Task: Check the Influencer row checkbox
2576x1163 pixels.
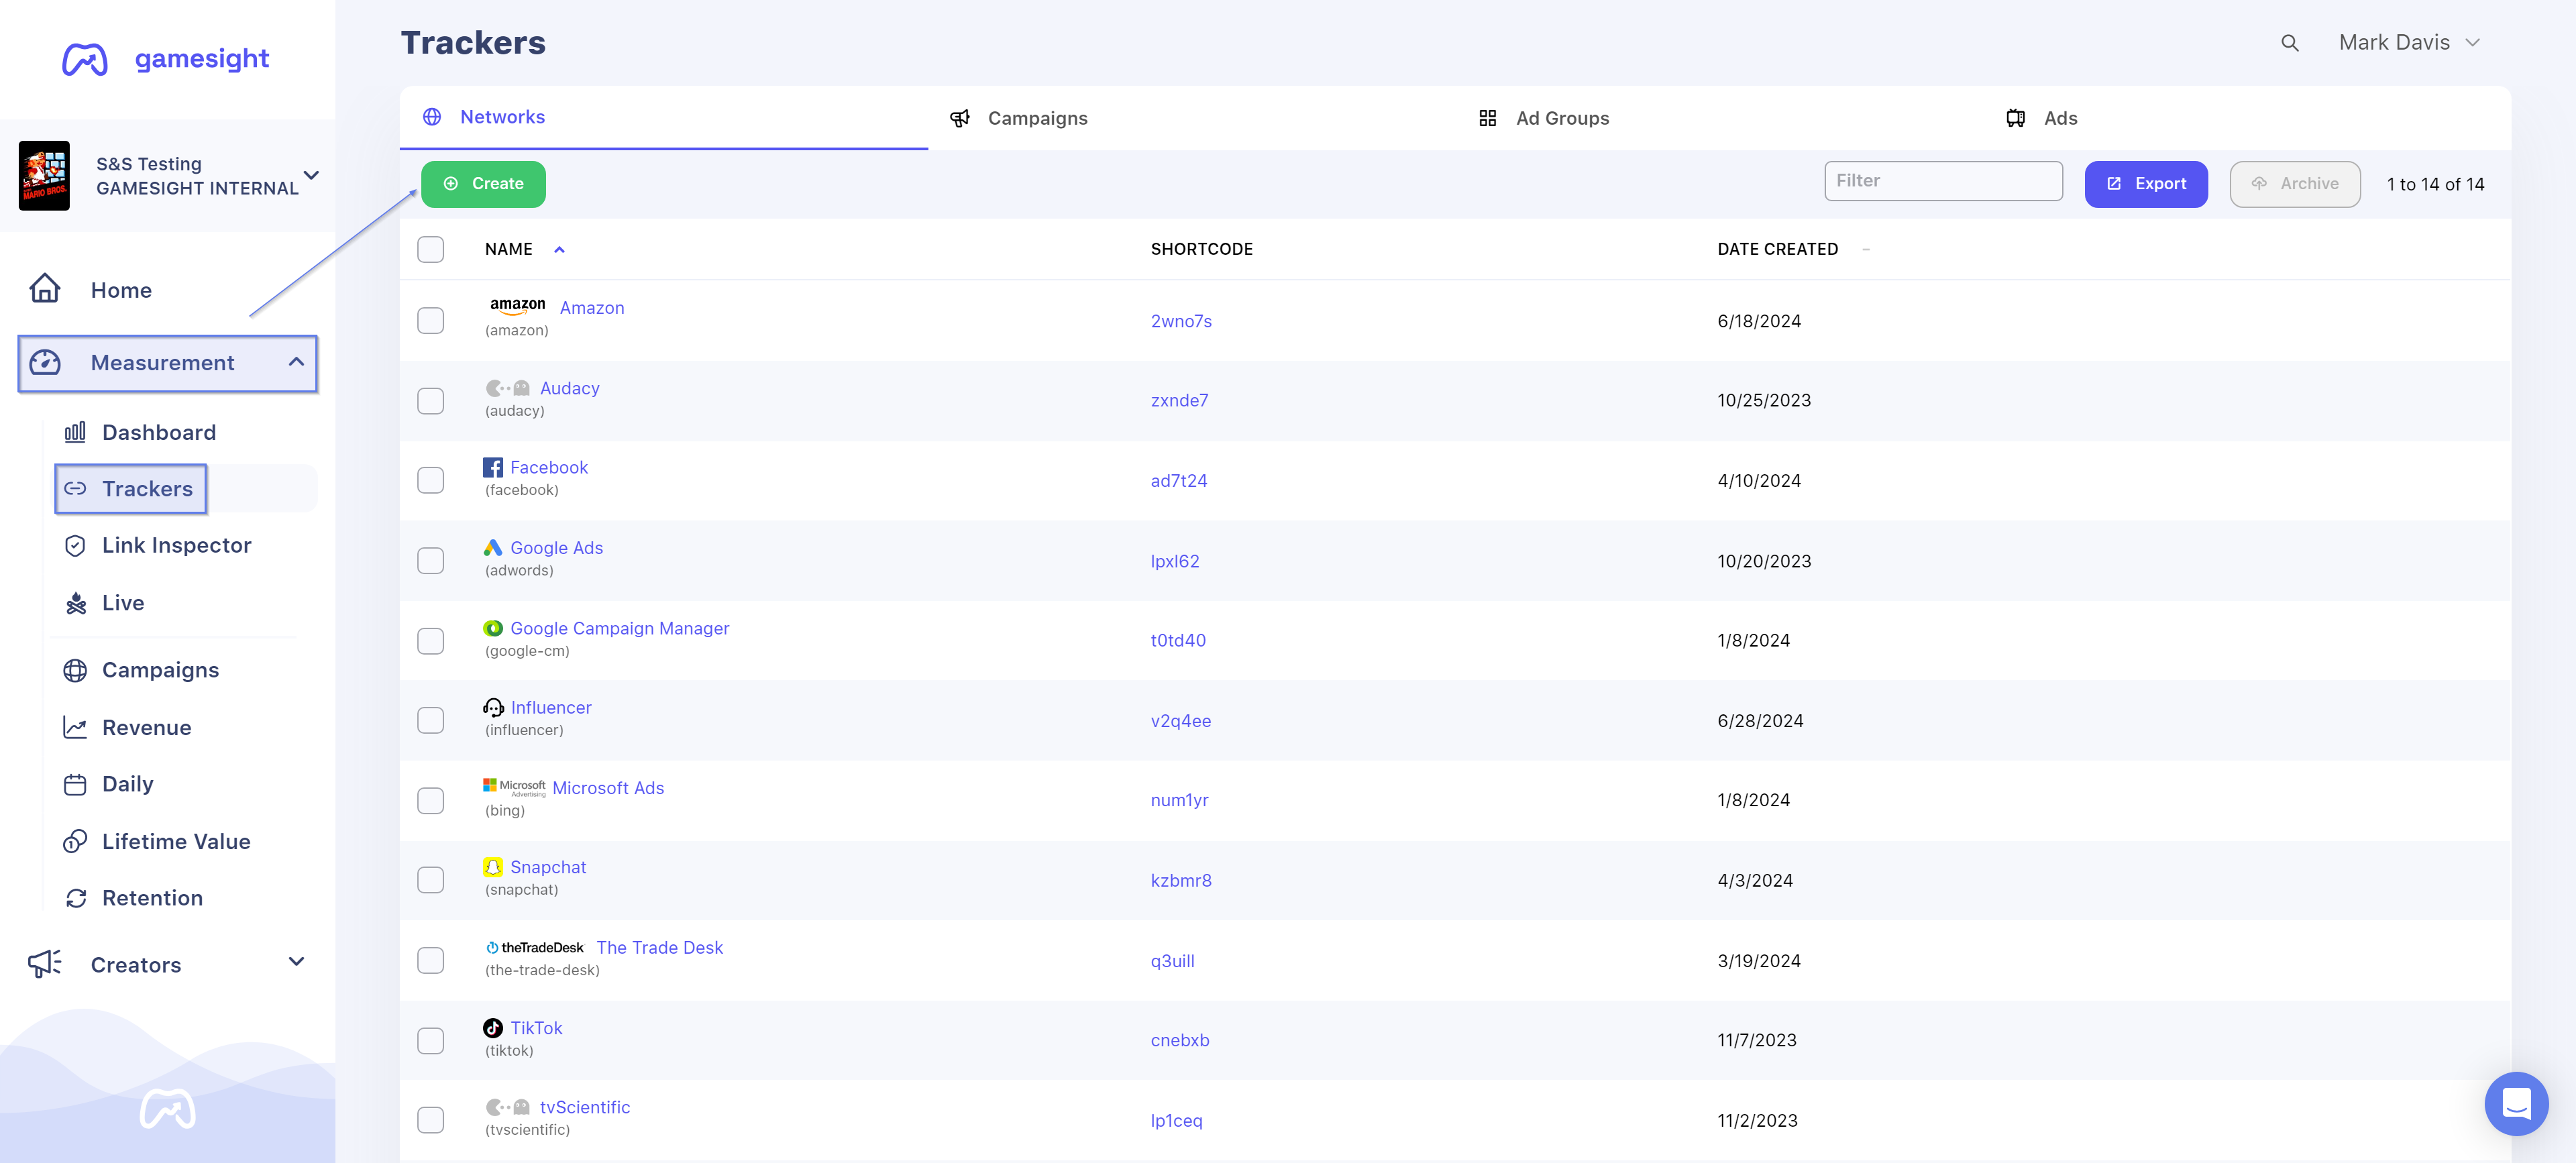Action: pyautogui.click(x=430, y=720)
